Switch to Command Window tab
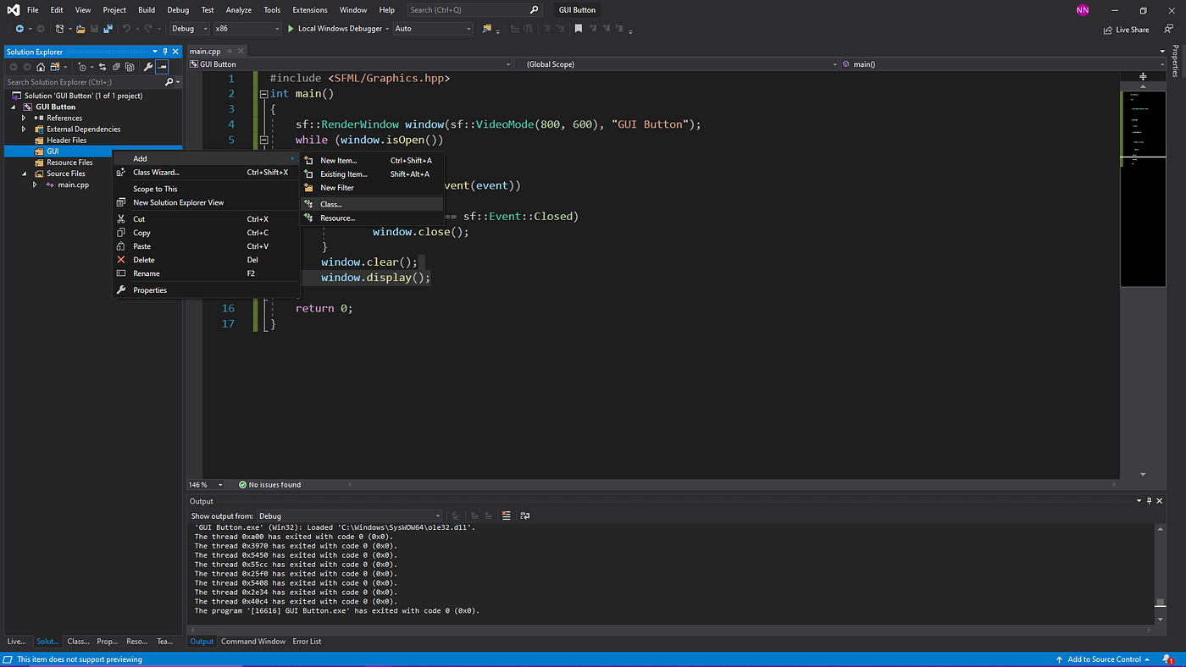1186x667 pixels. 253,642
